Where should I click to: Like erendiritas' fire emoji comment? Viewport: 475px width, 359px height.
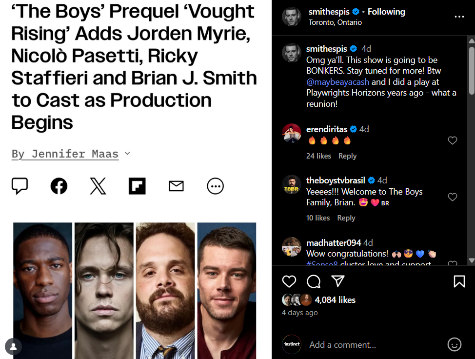pos(452,140)
